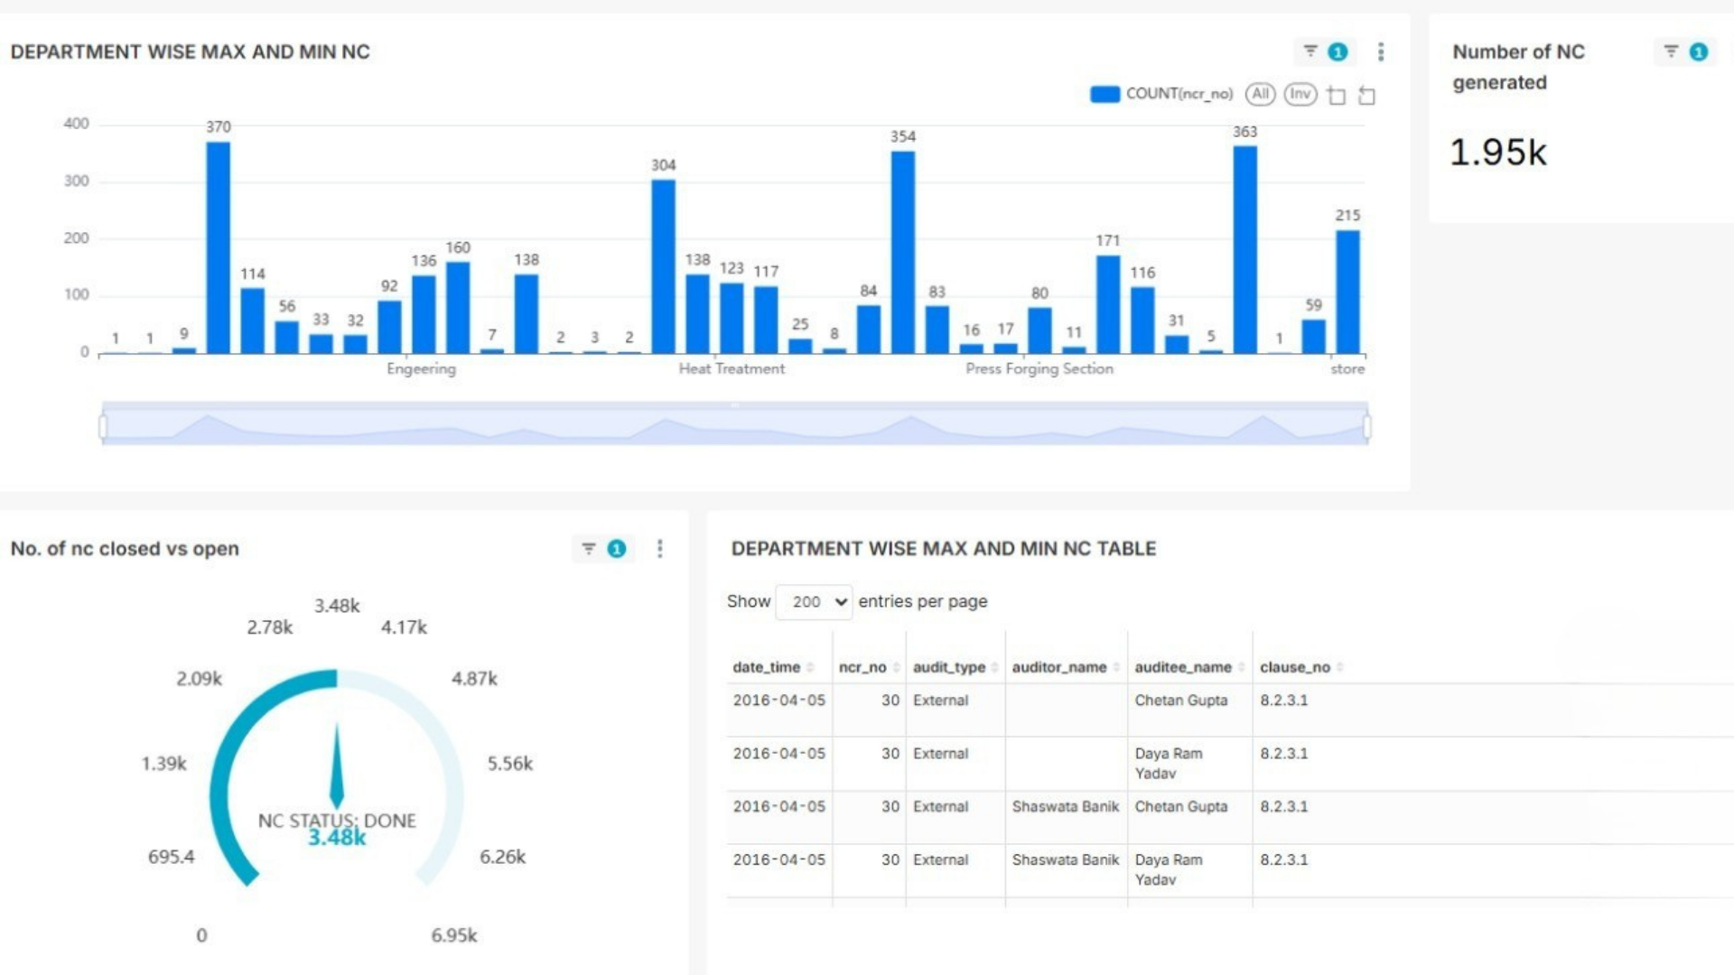Screen dimensions: 1734x975
Task: Open three-dot menu of gauge chart panel
Action: [x=660, y=548]
